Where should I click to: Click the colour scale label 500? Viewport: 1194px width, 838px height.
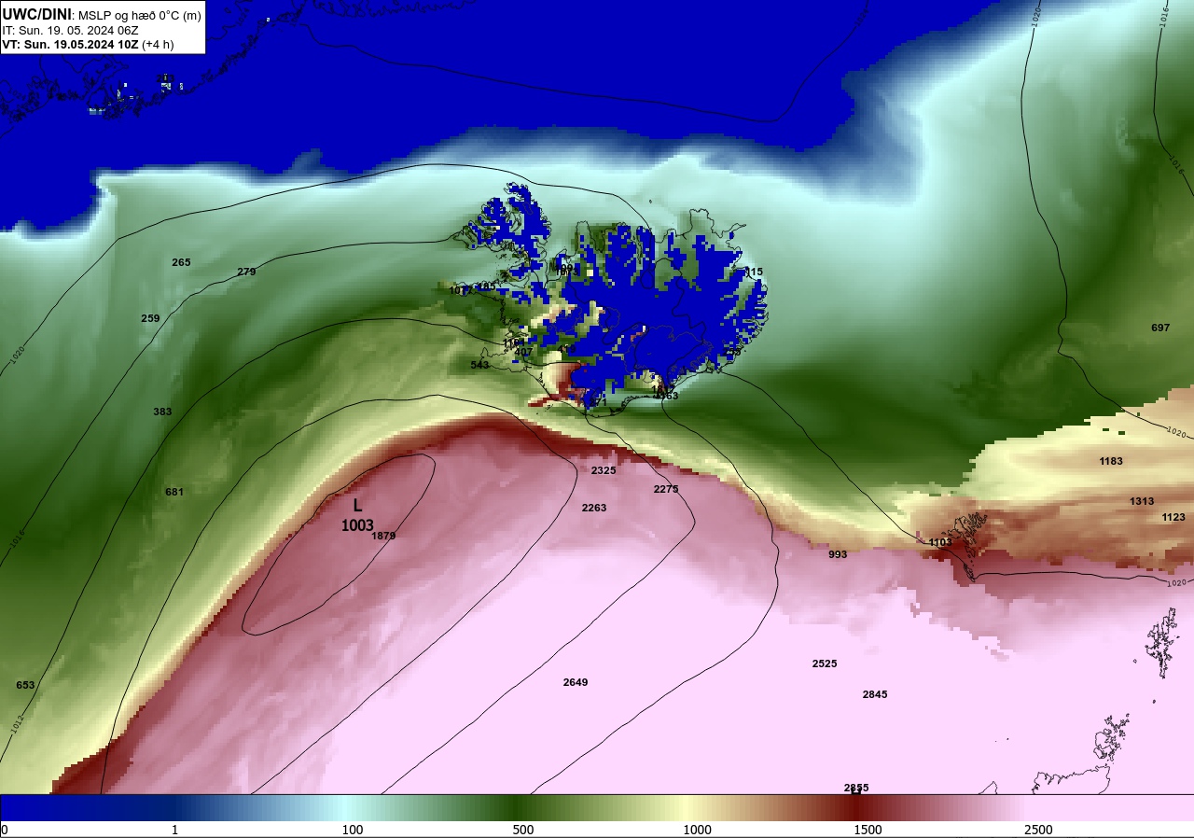(x=523, y=830)
